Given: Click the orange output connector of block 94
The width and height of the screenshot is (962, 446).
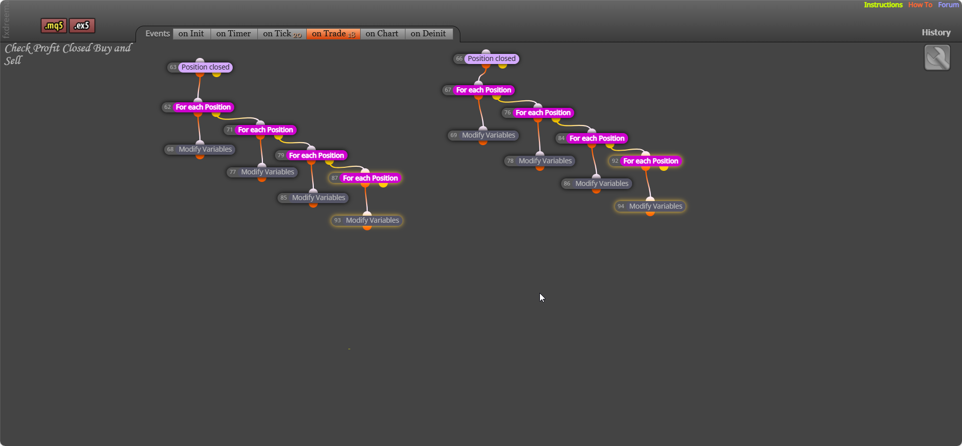Looking at the screenshot, I should tap(650, 214).
